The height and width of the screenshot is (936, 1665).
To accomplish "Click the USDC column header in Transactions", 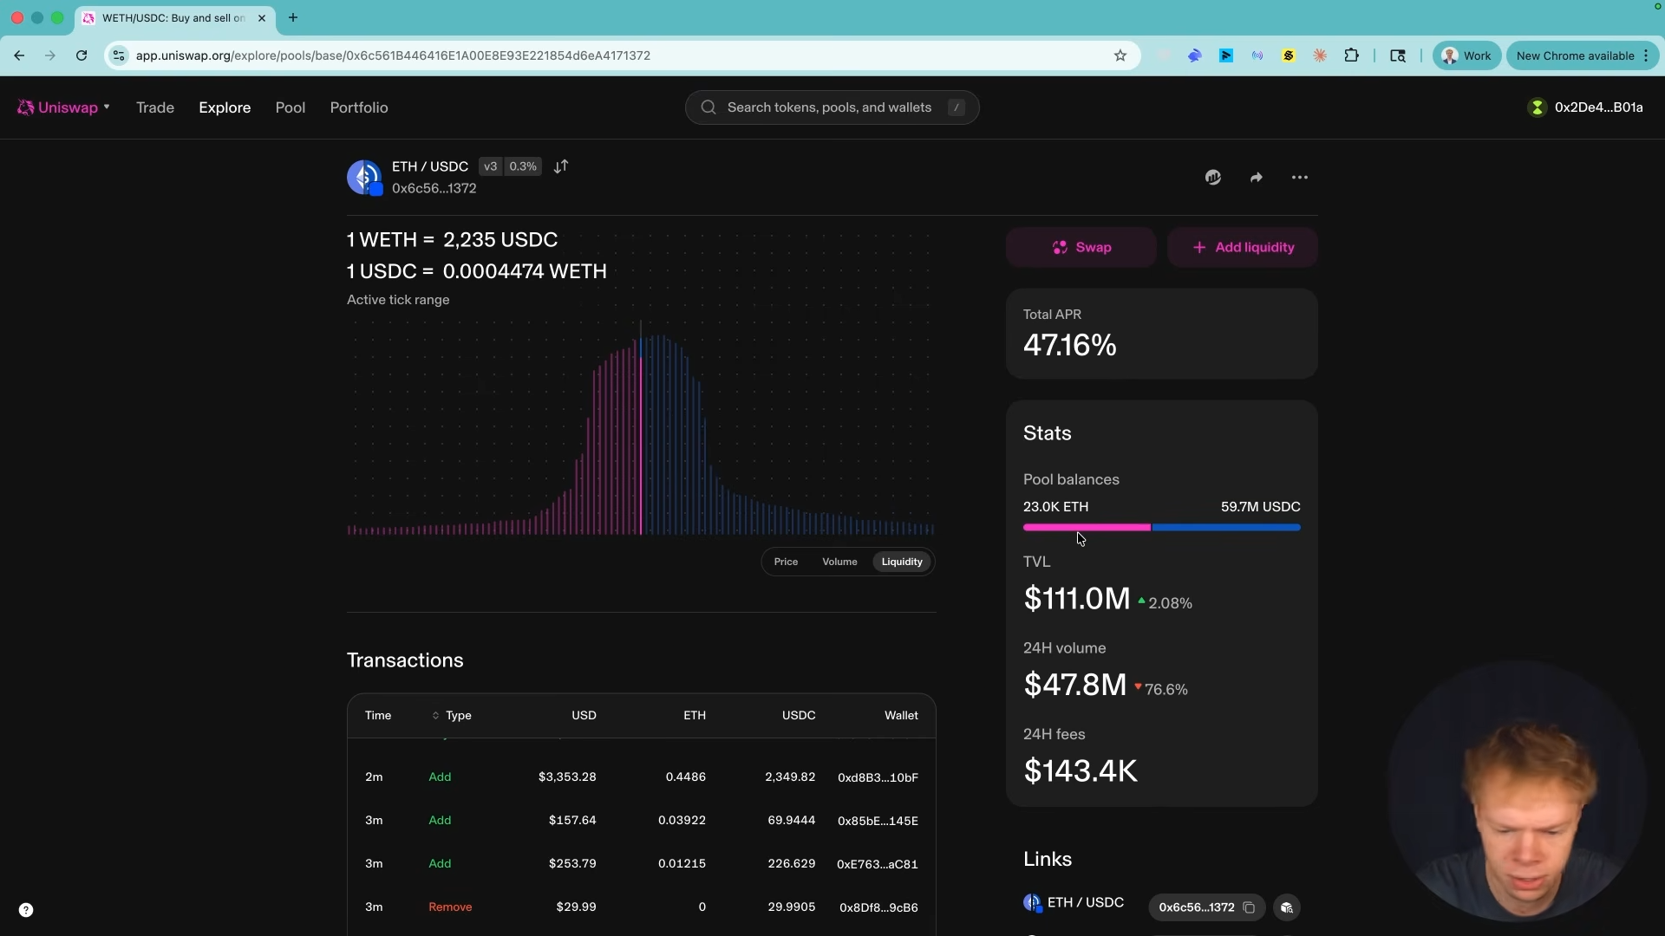I will point(799,716).
